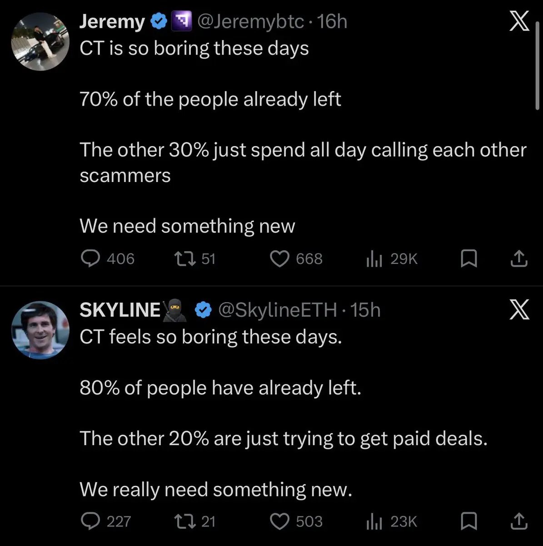The height and width of the screenshot is (546, 543).
Task: Retweet Jeremy's boring CT post
Action: click(185, 258)
